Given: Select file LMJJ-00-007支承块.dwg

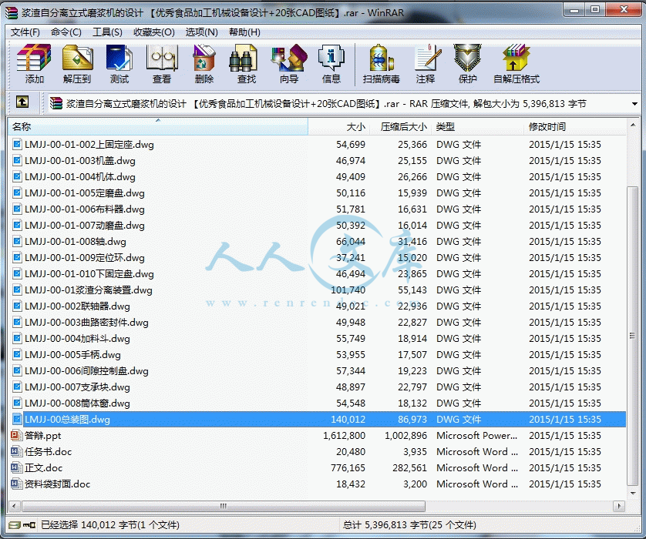Looking at the screenshot, I should tap(77, 387).
